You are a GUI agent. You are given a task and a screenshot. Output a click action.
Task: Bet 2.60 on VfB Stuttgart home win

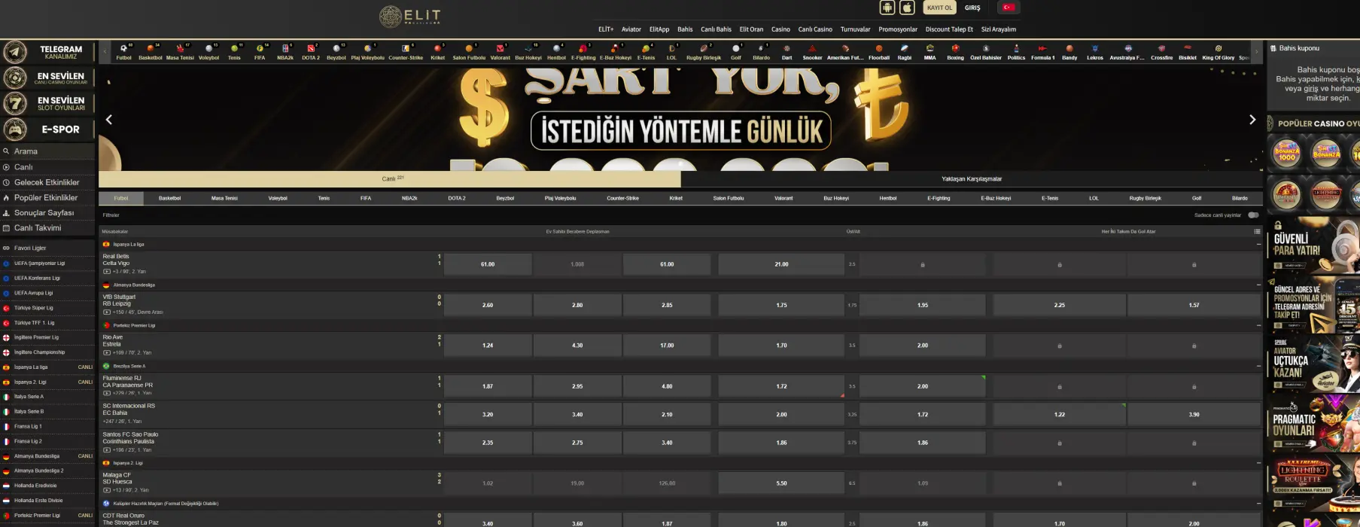(488, 305)
